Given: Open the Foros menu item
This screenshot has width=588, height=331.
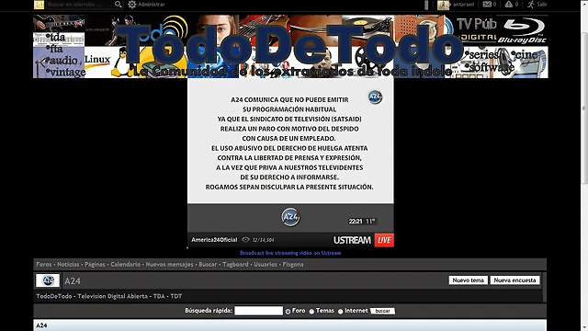Looking at the screenshot, I should click(x=44, y=264).
